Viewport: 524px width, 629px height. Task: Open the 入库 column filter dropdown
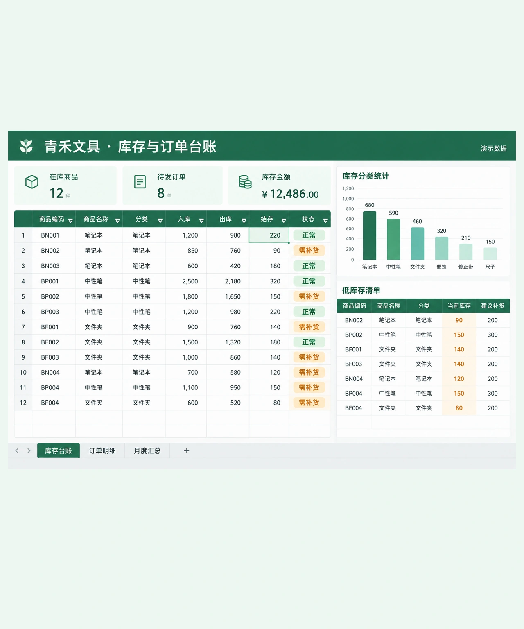click(x=201, y=221)
